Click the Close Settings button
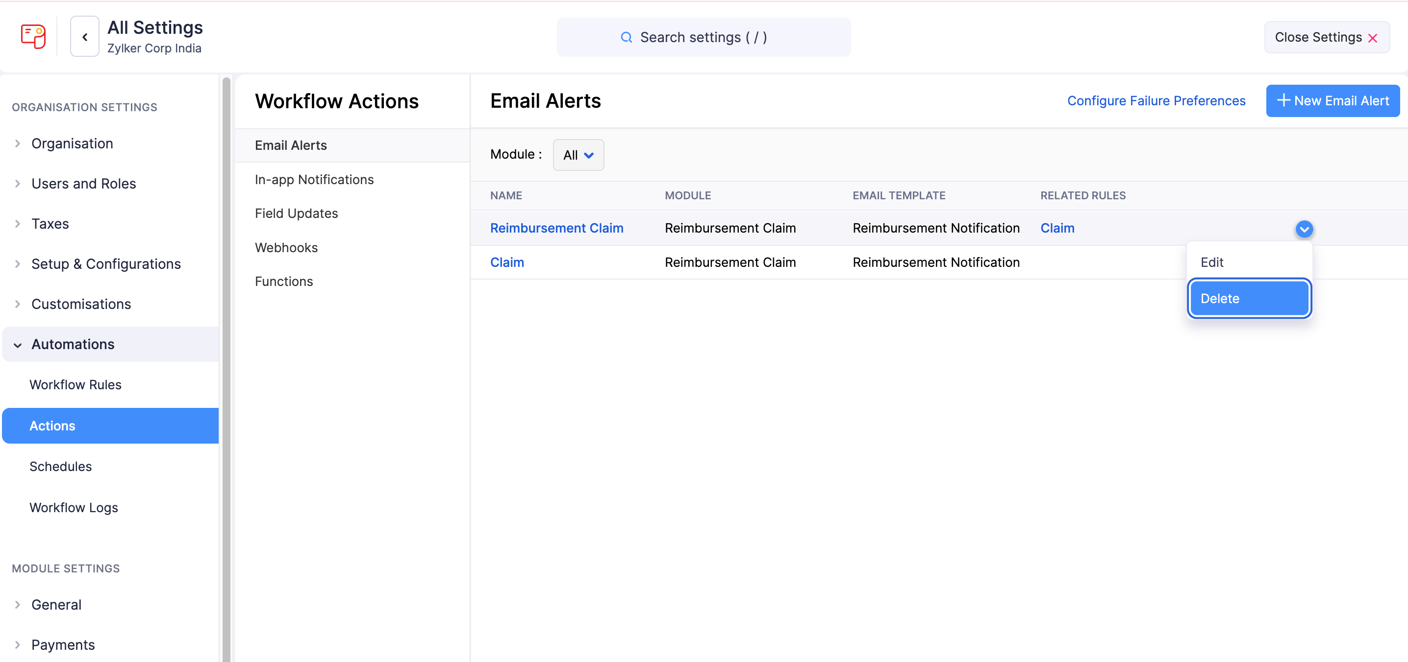The height and width of the screenshot is (662, 1408). click(1327, 37)
